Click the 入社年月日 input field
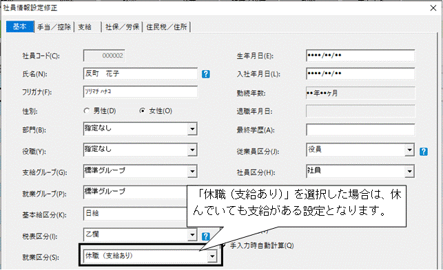 [x=360, y=74]
